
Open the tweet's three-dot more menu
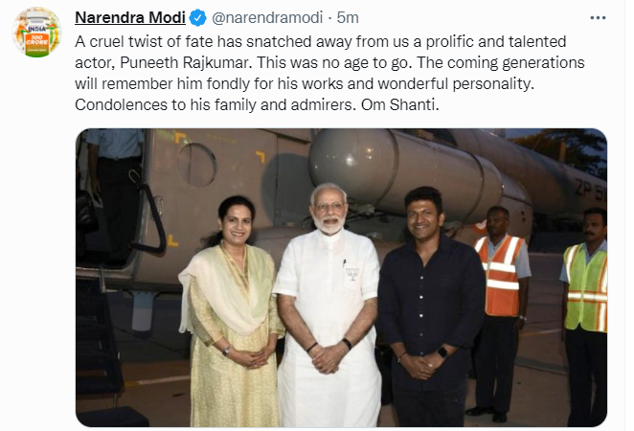[x=597, y=16]
